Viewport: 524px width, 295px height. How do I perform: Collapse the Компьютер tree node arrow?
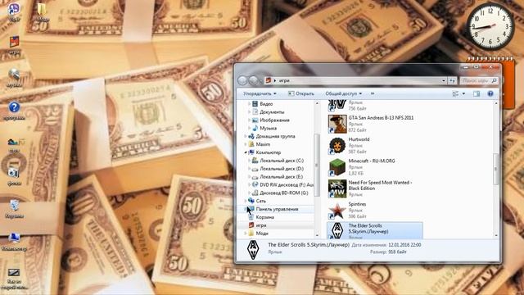pos(246,152)
